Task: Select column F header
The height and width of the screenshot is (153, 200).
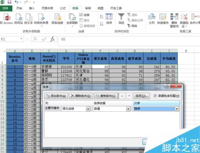Action: click(x=100, y=51)
